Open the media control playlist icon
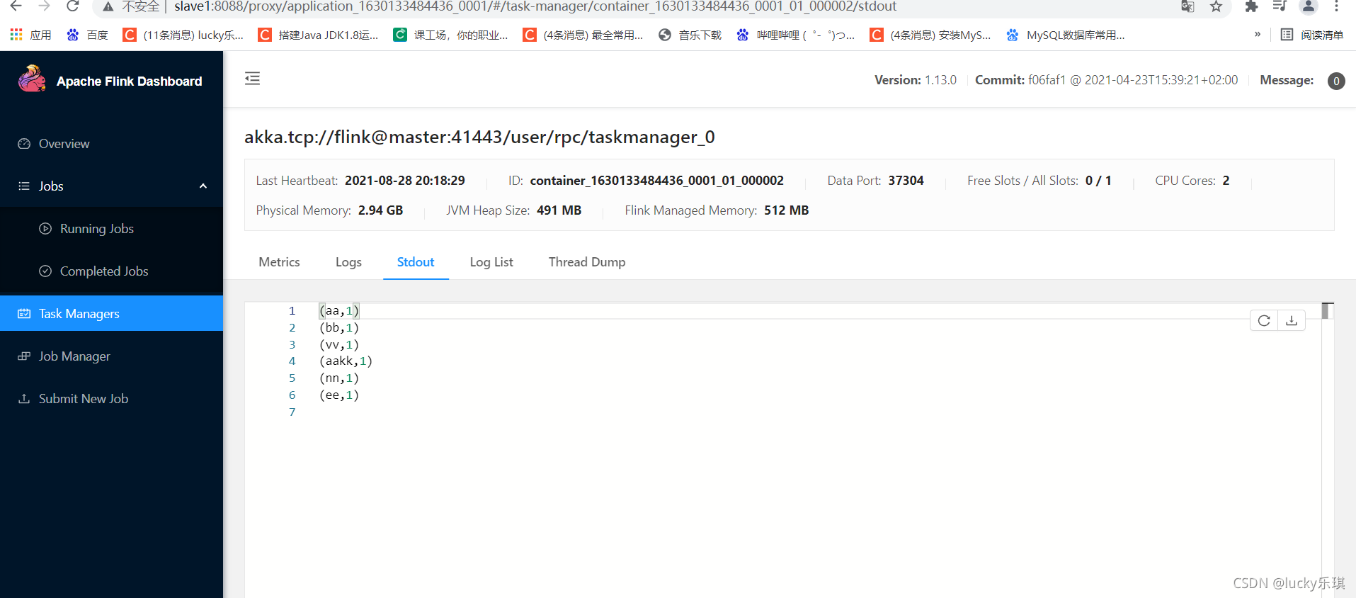This screenshot has height=598, width=1356. click(x=1279, y=6)
